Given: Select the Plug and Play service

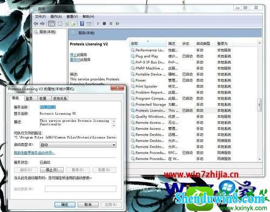Looking at the screenshot, I should point(181,56).
